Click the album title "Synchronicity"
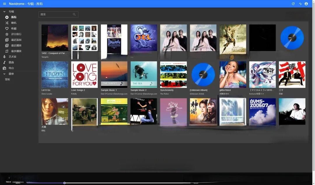 tap(167, 90)
